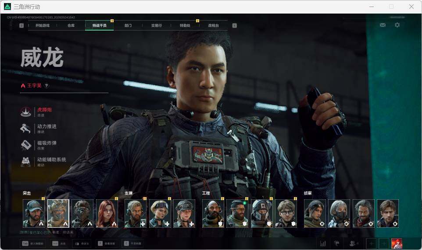
Task: Switch to the 仓库 tab
Action: (x=71, y=25)
